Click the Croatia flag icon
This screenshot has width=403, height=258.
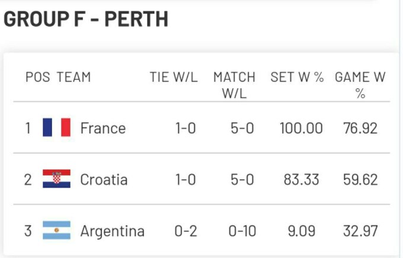click(x=56, y=179)
